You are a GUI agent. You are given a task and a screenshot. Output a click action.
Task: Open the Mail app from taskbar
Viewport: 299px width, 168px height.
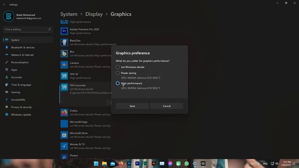113,164
